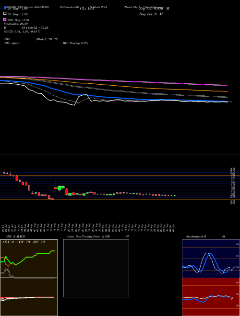Click the 'Avg Vol: 0.036 M' label
Image resolution: width=240 pixels, height=316 pixels.
[x=154, y=9]
